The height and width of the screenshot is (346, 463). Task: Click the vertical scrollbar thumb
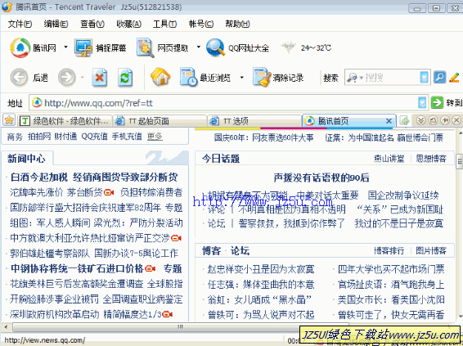click(x=460, y=161)
